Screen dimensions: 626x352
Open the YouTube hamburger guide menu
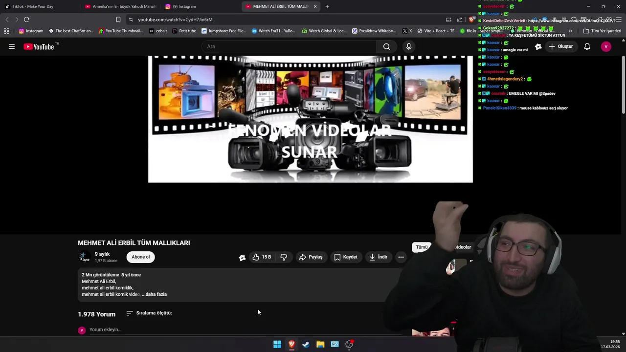(12, 46)
